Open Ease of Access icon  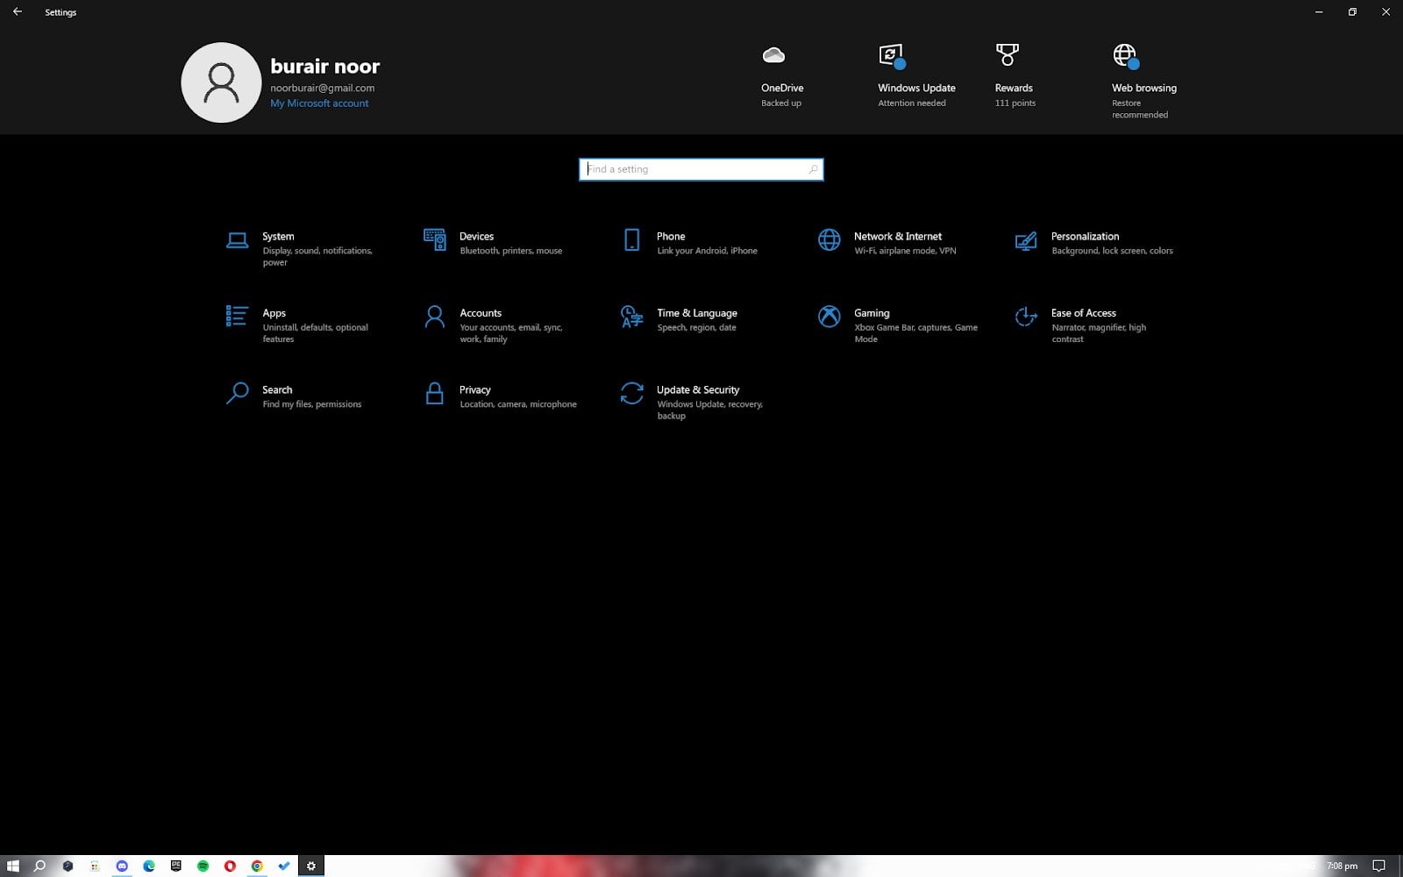[x=1025, y=317]
